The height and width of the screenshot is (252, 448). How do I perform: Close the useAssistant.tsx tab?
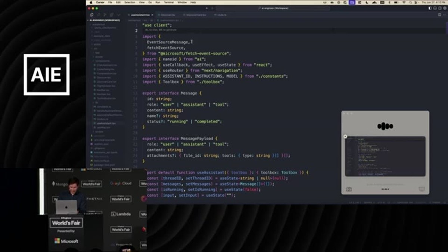pyautogui.click(x=152, y=15)
